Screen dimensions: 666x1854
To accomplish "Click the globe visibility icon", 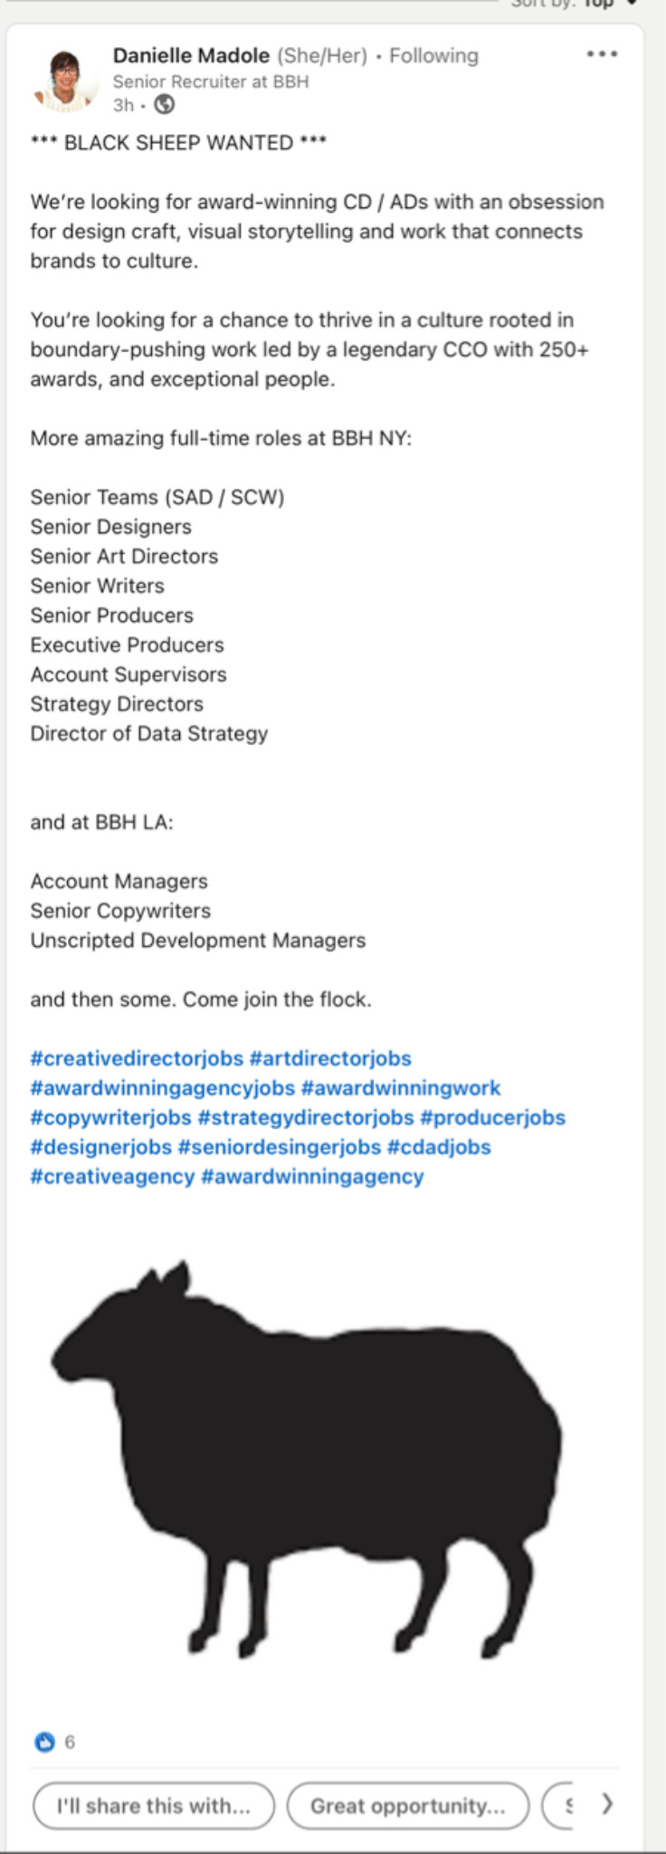I will pyautogui.click(x=164, y=105).
